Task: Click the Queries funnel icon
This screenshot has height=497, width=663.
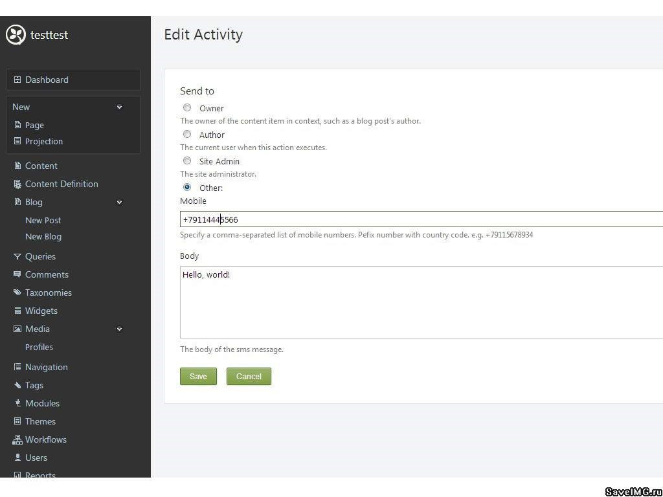Action: point(17,256)
